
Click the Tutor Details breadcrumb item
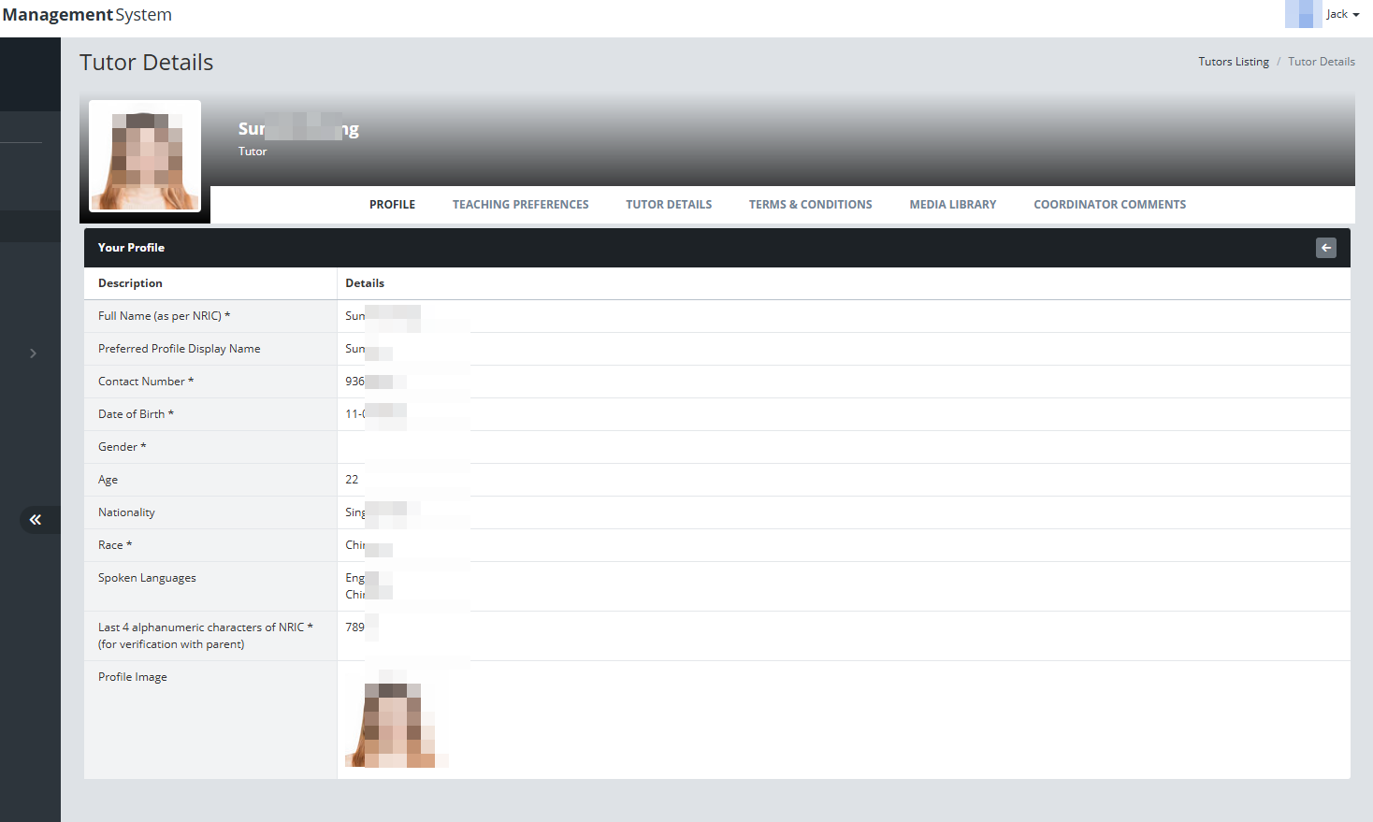click(x=1321, y=62)
